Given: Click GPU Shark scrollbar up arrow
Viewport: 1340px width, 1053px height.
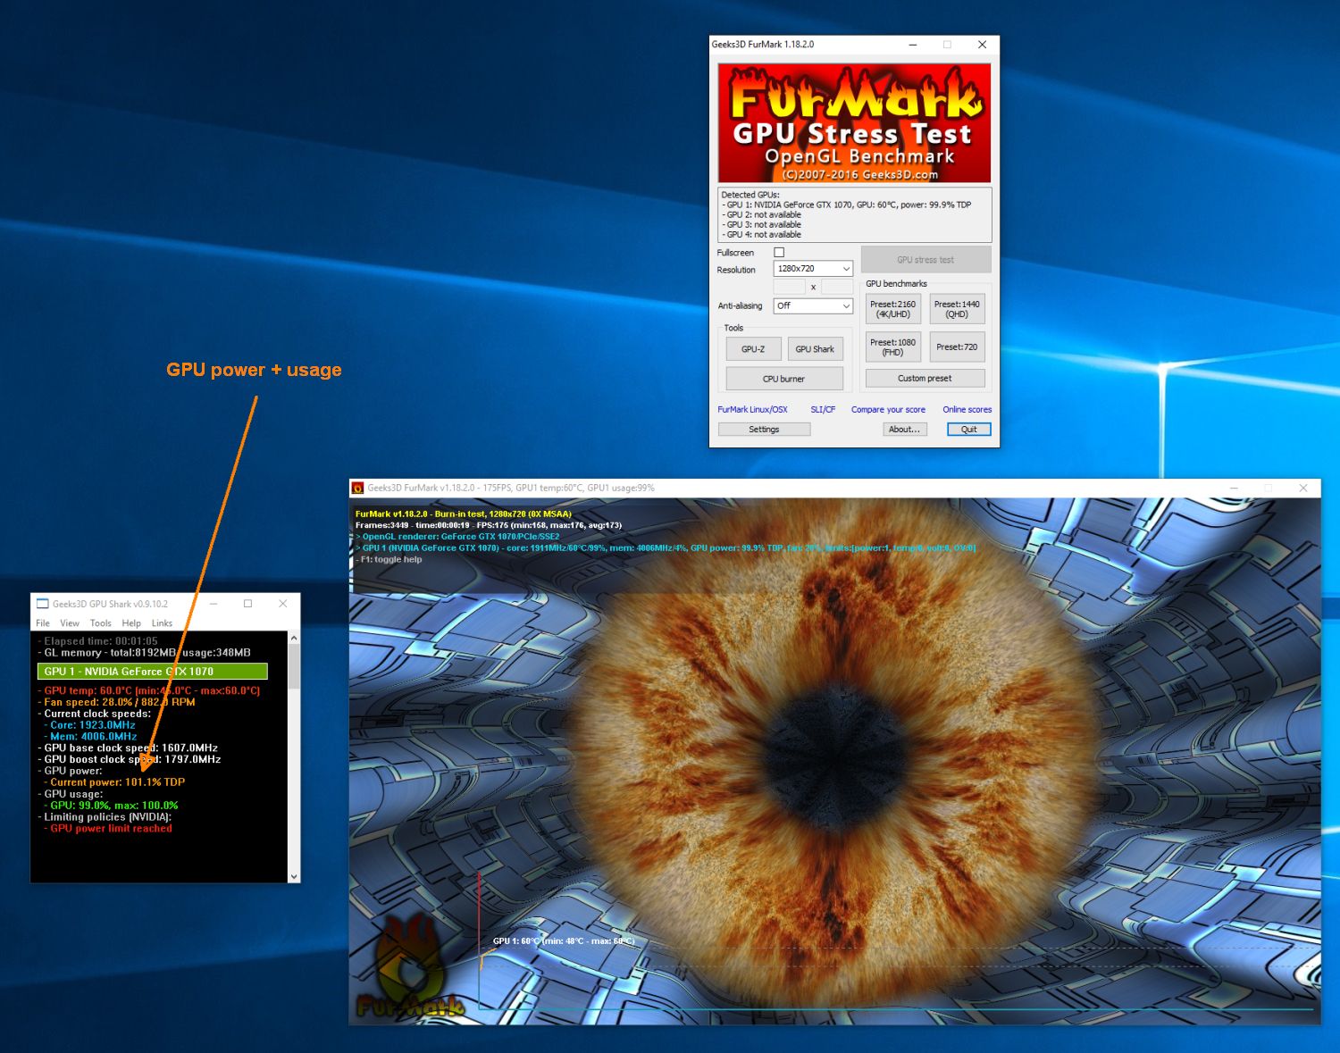Looking at the screenshot, I should (294, 639).
